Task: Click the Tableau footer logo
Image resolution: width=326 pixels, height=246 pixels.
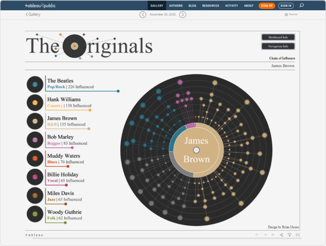Action: [34, 235]
